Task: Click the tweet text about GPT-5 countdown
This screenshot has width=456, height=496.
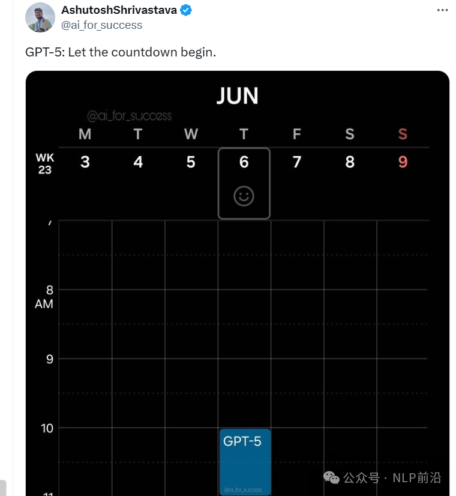Action: coord(121,52)
